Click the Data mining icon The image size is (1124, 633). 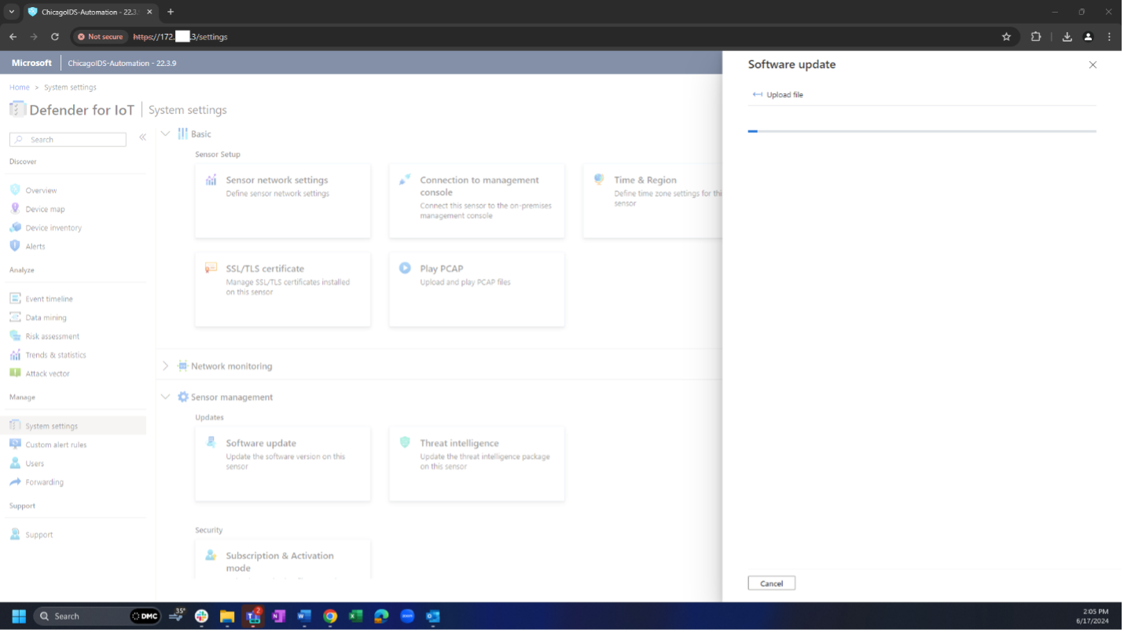coord(15,317)
